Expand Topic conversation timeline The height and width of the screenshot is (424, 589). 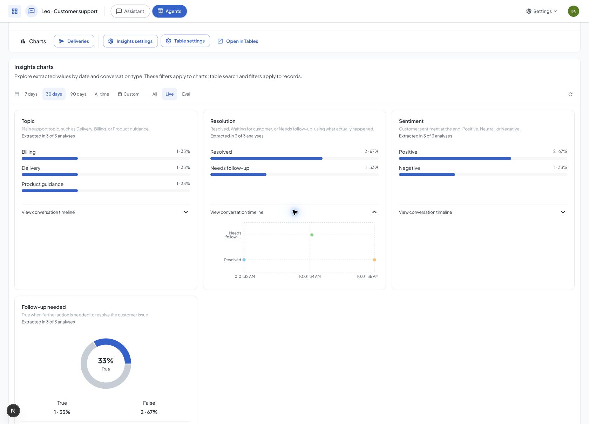click(x=106, y=212)
